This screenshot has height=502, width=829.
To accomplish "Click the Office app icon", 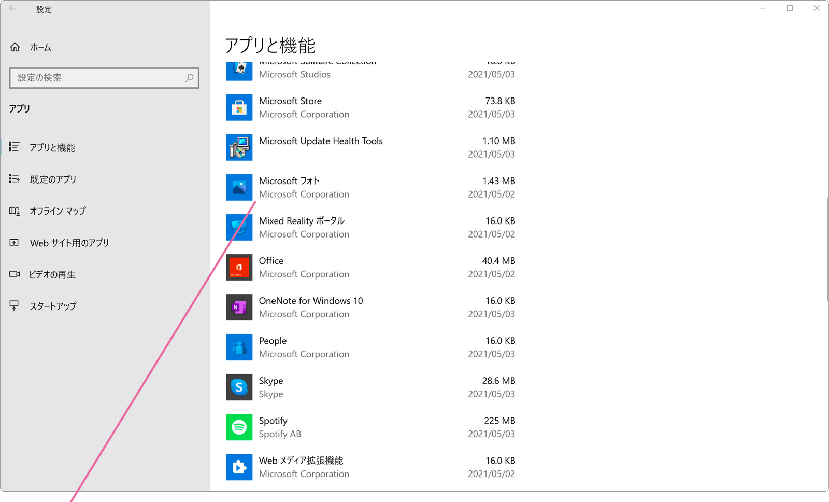I will (239, 267).
